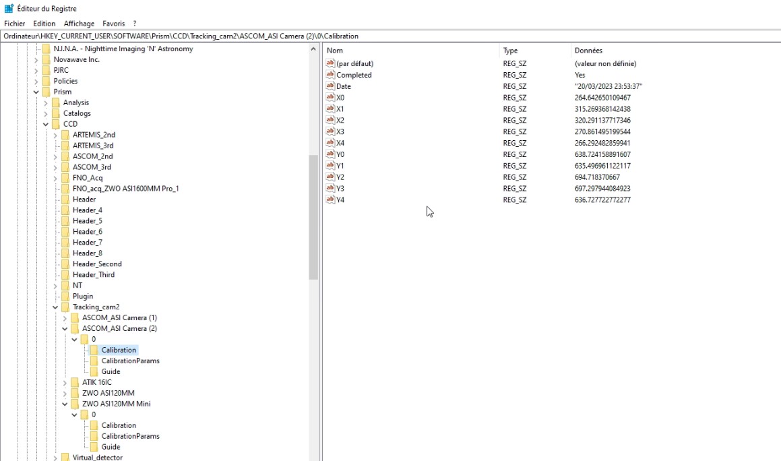Collapse the Prism tree node
The height and width of the screenshot is (461, 781).
coord(36,92)
